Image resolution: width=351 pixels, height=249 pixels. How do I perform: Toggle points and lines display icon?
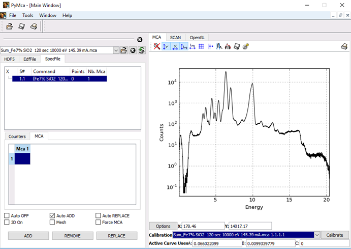210,46
